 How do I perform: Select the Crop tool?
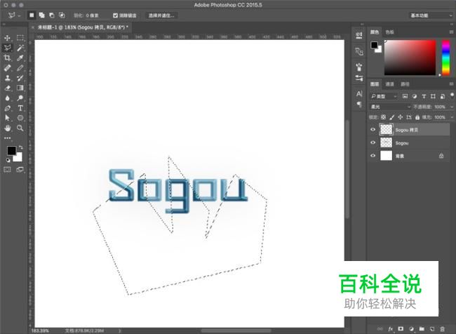(x=8, y=58)
